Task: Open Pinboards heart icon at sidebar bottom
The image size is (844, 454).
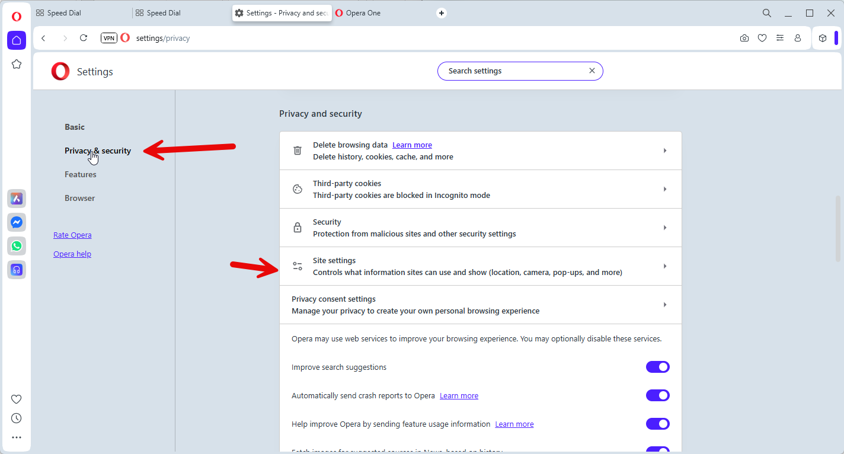Action: (x=17, y=399)
